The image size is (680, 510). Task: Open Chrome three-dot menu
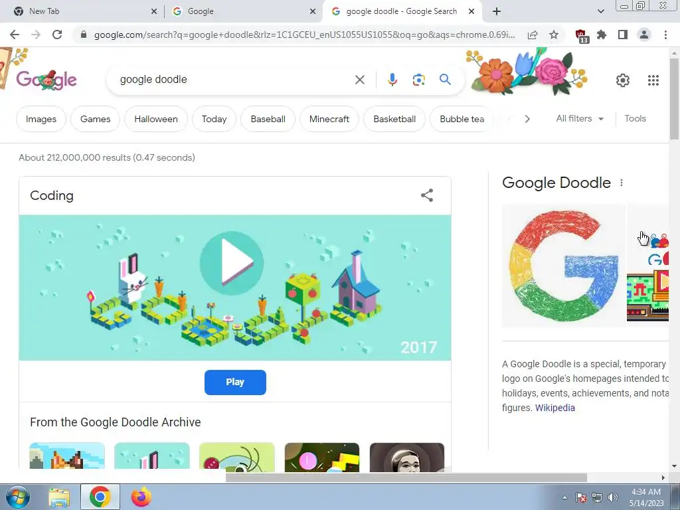point(665,35)
